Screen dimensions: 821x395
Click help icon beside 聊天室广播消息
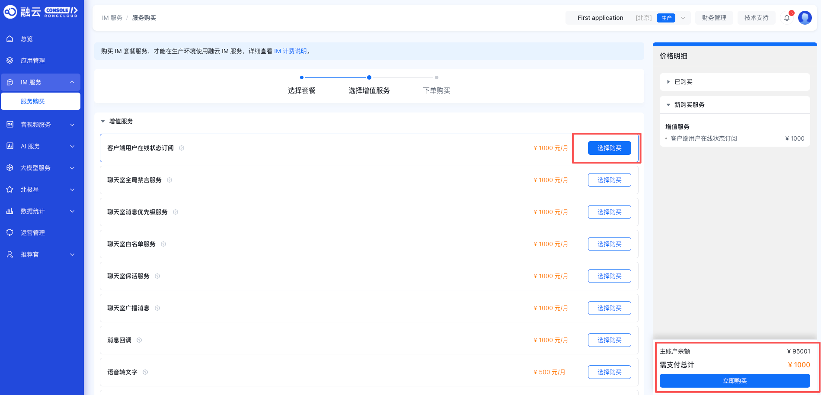click(x=157, y=308)
